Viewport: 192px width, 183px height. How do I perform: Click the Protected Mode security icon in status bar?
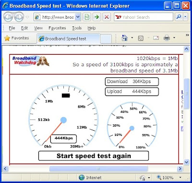click(x=143, y=178)
